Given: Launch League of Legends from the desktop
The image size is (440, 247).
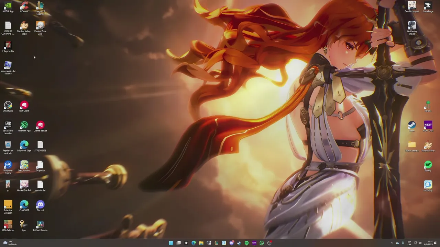Looking at the screenshot, I should [40, 8].
